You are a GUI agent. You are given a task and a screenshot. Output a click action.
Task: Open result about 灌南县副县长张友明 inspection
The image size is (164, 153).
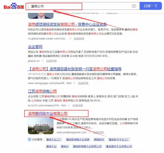pyautogui.click(x=75, y=69)
